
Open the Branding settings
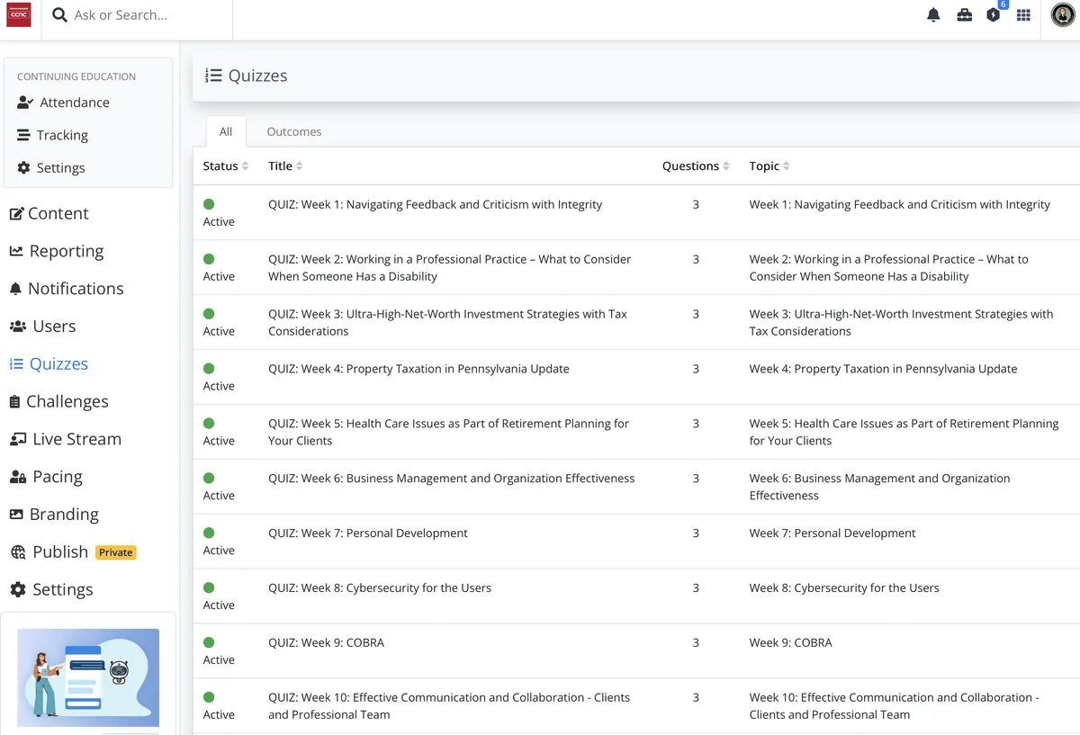pyautogui.click(x=62, y=514)
